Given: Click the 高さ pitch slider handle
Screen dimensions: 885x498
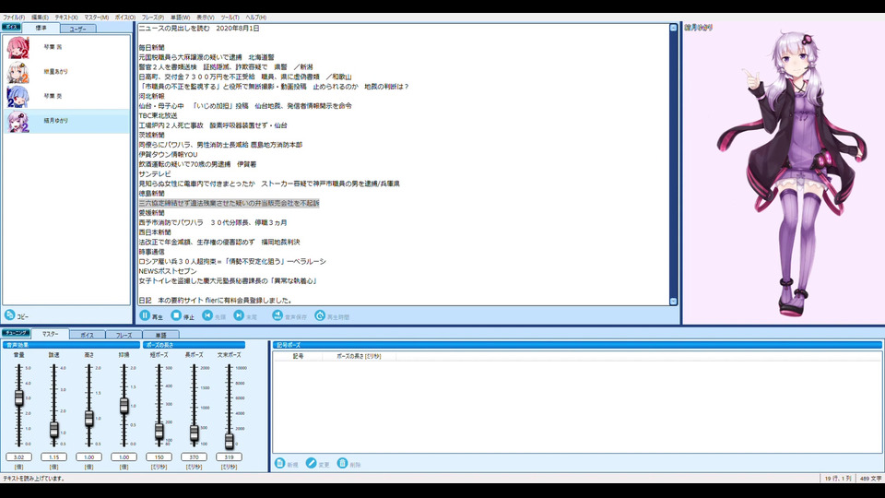Looking at the screenshot, I should 89,419.
